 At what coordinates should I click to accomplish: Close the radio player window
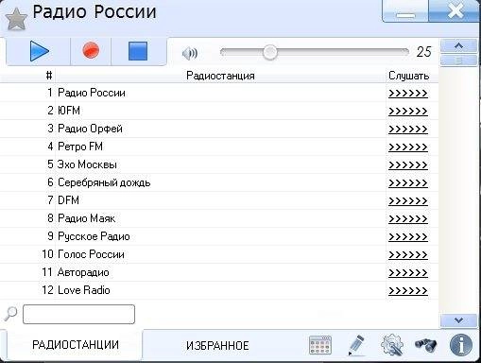point(455,11)
